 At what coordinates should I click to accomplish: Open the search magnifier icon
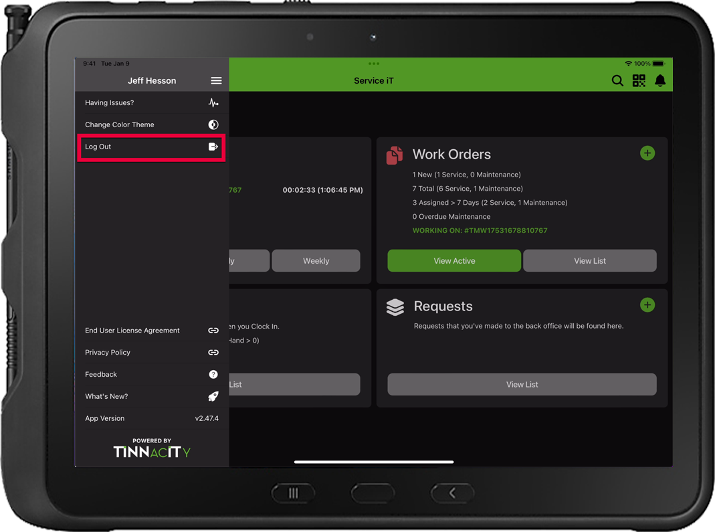point(617,80)
